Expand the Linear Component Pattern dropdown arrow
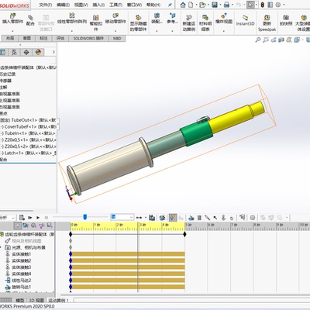The width and height of the screenshot is (310, 310). point(72,31)
